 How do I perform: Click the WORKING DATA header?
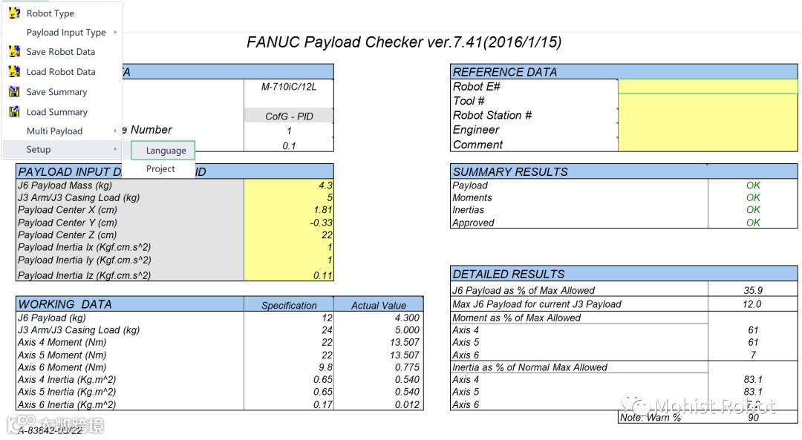click(130, 304)
